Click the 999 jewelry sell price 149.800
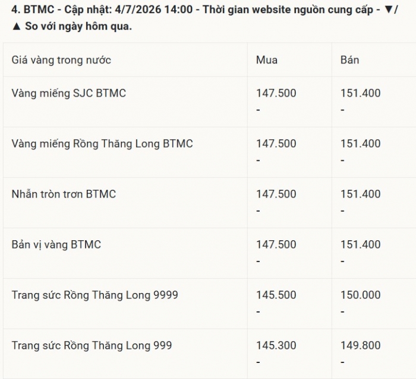 click(x=360, y=345)
